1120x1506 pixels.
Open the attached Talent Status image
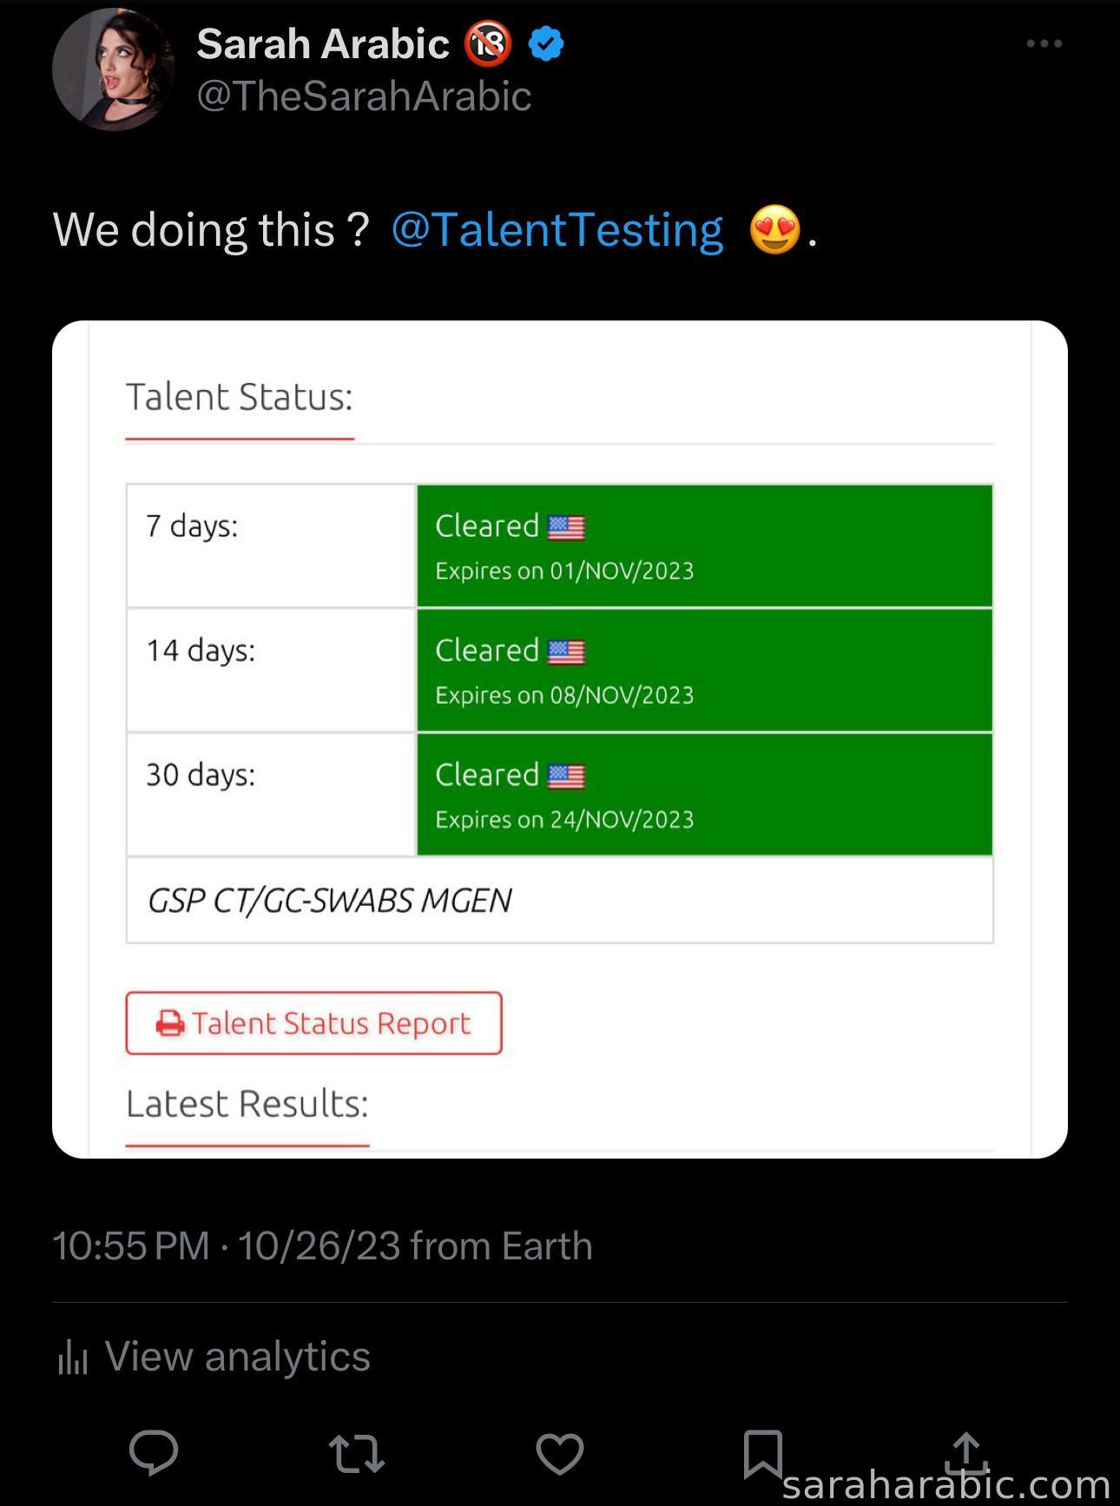tap(560, 739)
